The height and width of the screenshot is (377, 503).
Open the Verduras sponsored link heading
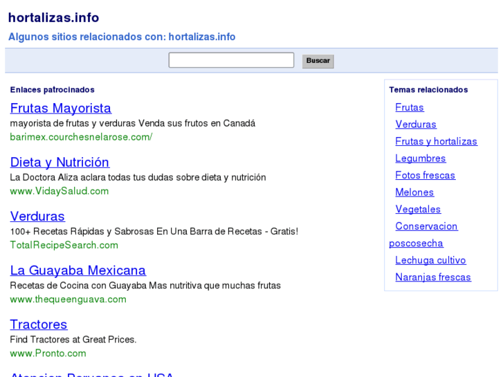coord(37,217)
